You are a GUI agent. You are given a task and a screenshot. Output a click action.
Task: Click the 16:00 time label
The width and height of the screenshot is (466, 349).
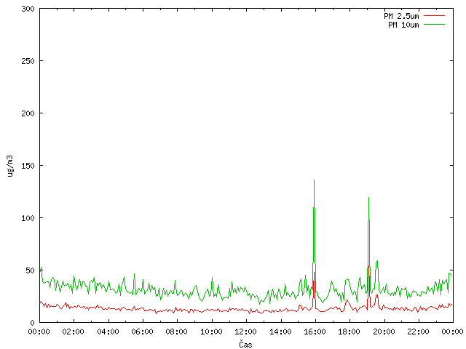[315, 332]
